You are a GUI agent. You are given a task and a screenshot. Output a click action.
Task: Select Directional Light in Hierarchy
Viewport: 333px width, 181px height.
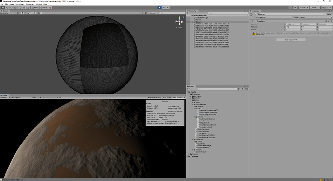point(202,18)
